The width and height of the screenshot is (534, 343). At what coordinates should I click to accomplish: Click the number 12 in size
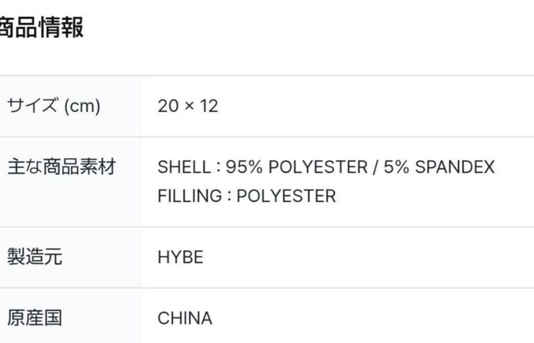click(x=209, y=106)
